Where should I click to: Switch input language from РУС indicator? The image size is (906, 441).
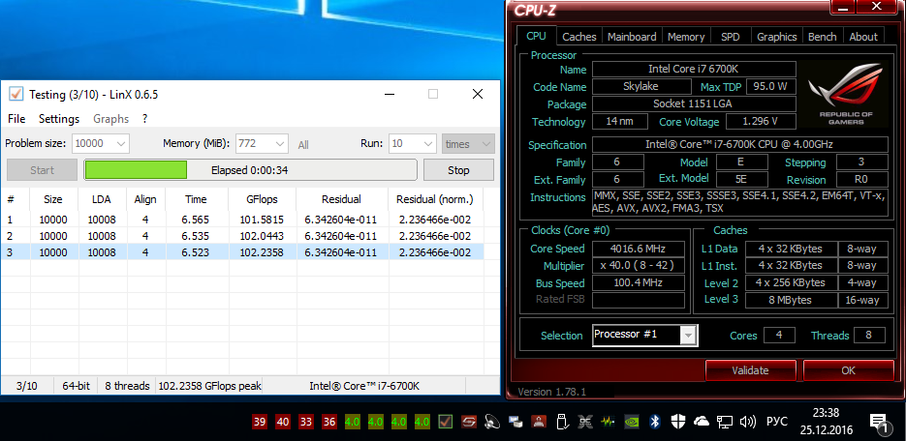coord(776,422)
